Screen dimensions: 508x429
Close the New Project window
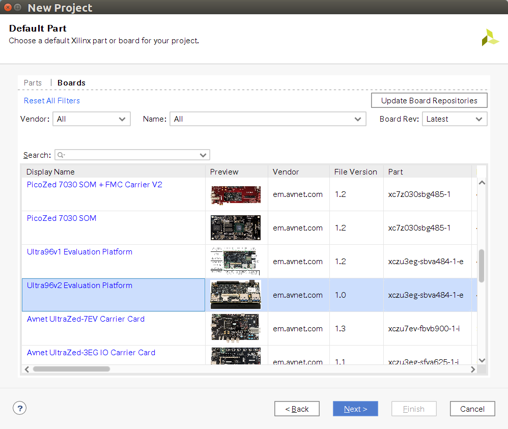[8, 7]
